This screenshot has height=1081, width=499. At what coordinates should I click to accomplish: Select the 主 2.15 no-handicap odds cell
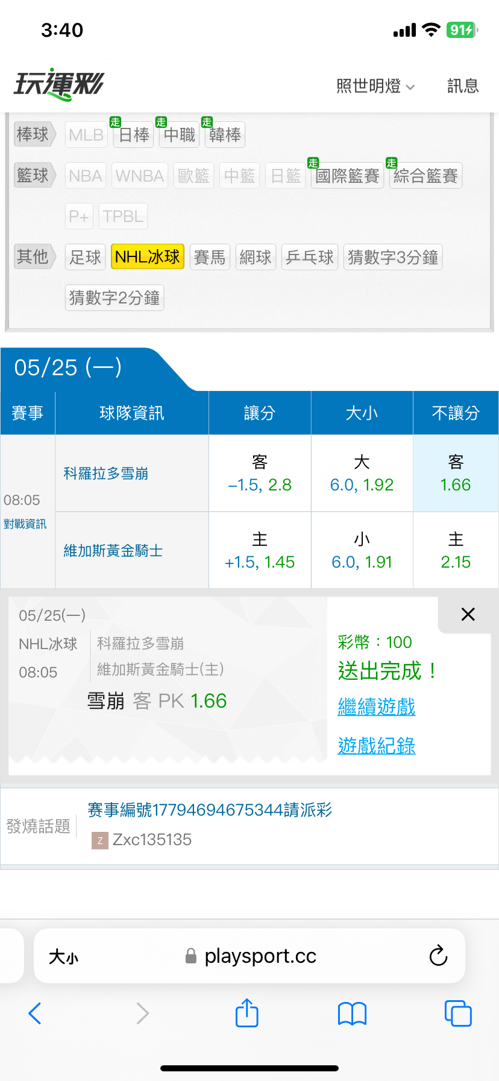(456, 550)
